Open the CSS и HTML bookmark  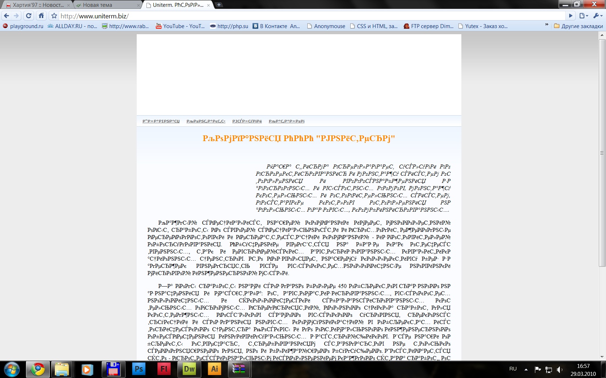pyautogui.click(x=374, y=26)
